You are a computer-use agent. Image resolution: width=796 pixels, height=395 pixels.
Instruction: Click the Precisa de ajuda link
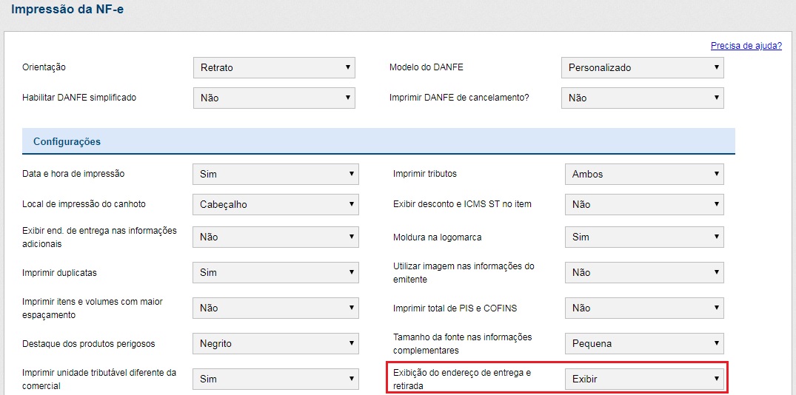click(746, 46)
